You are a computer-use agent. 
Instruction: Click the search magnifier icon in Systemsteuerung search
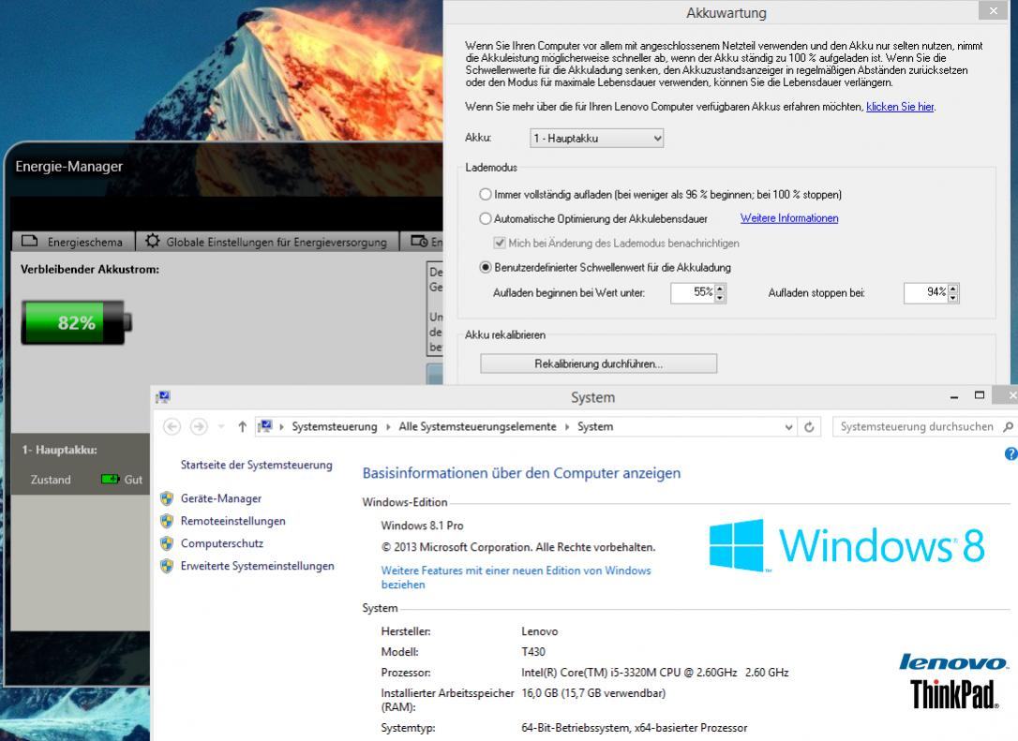[1008, 426]
